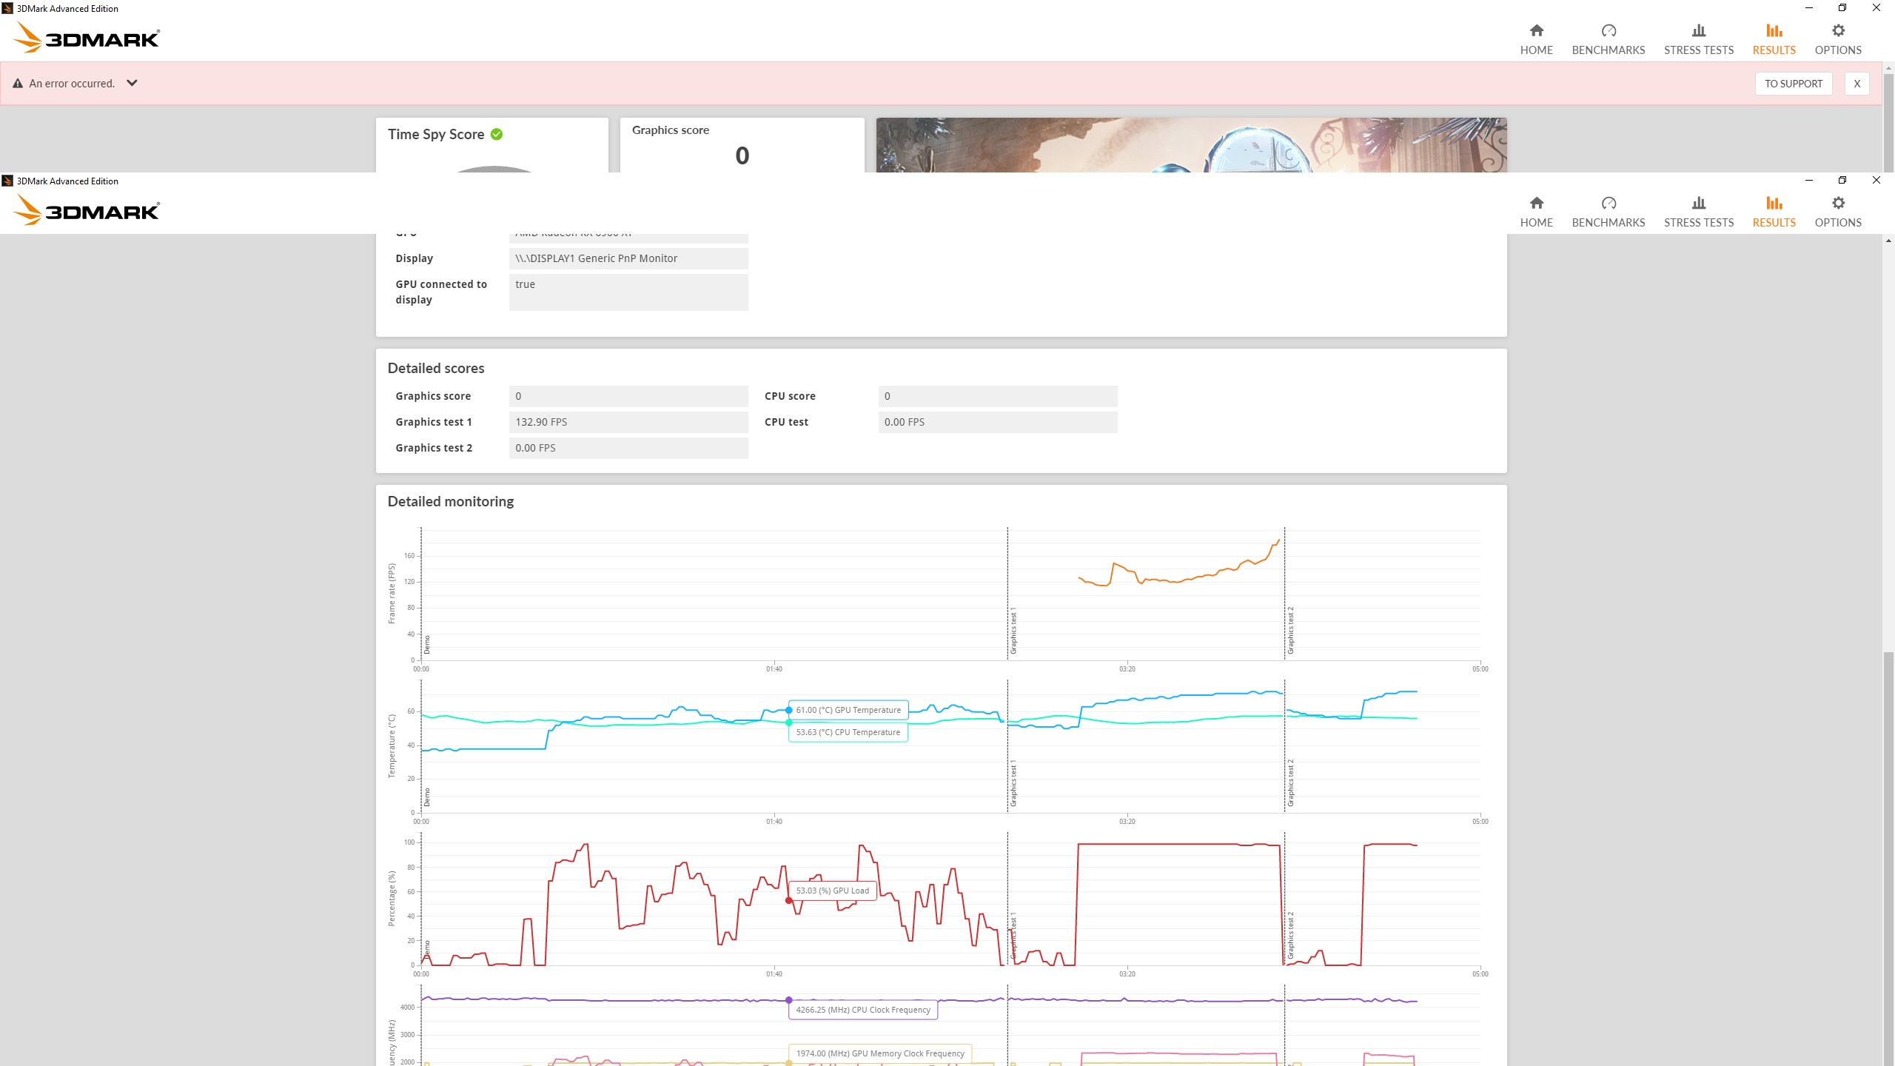Screen dimensions: 1895x1066
Task: Switch to Benchmarks tab in upper window
Action: [x=1608, y=38]
